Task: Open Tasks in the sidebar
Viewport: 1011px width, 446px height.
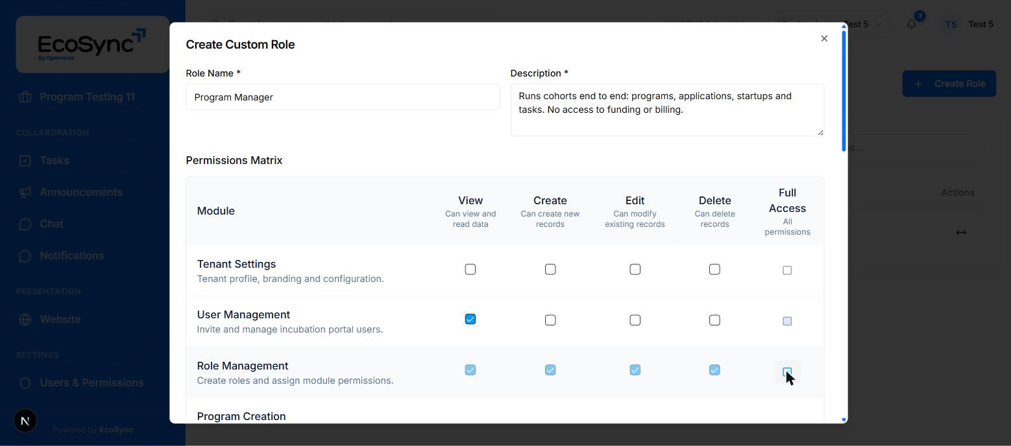Action: pyautogui.click(x=55, y=160)
